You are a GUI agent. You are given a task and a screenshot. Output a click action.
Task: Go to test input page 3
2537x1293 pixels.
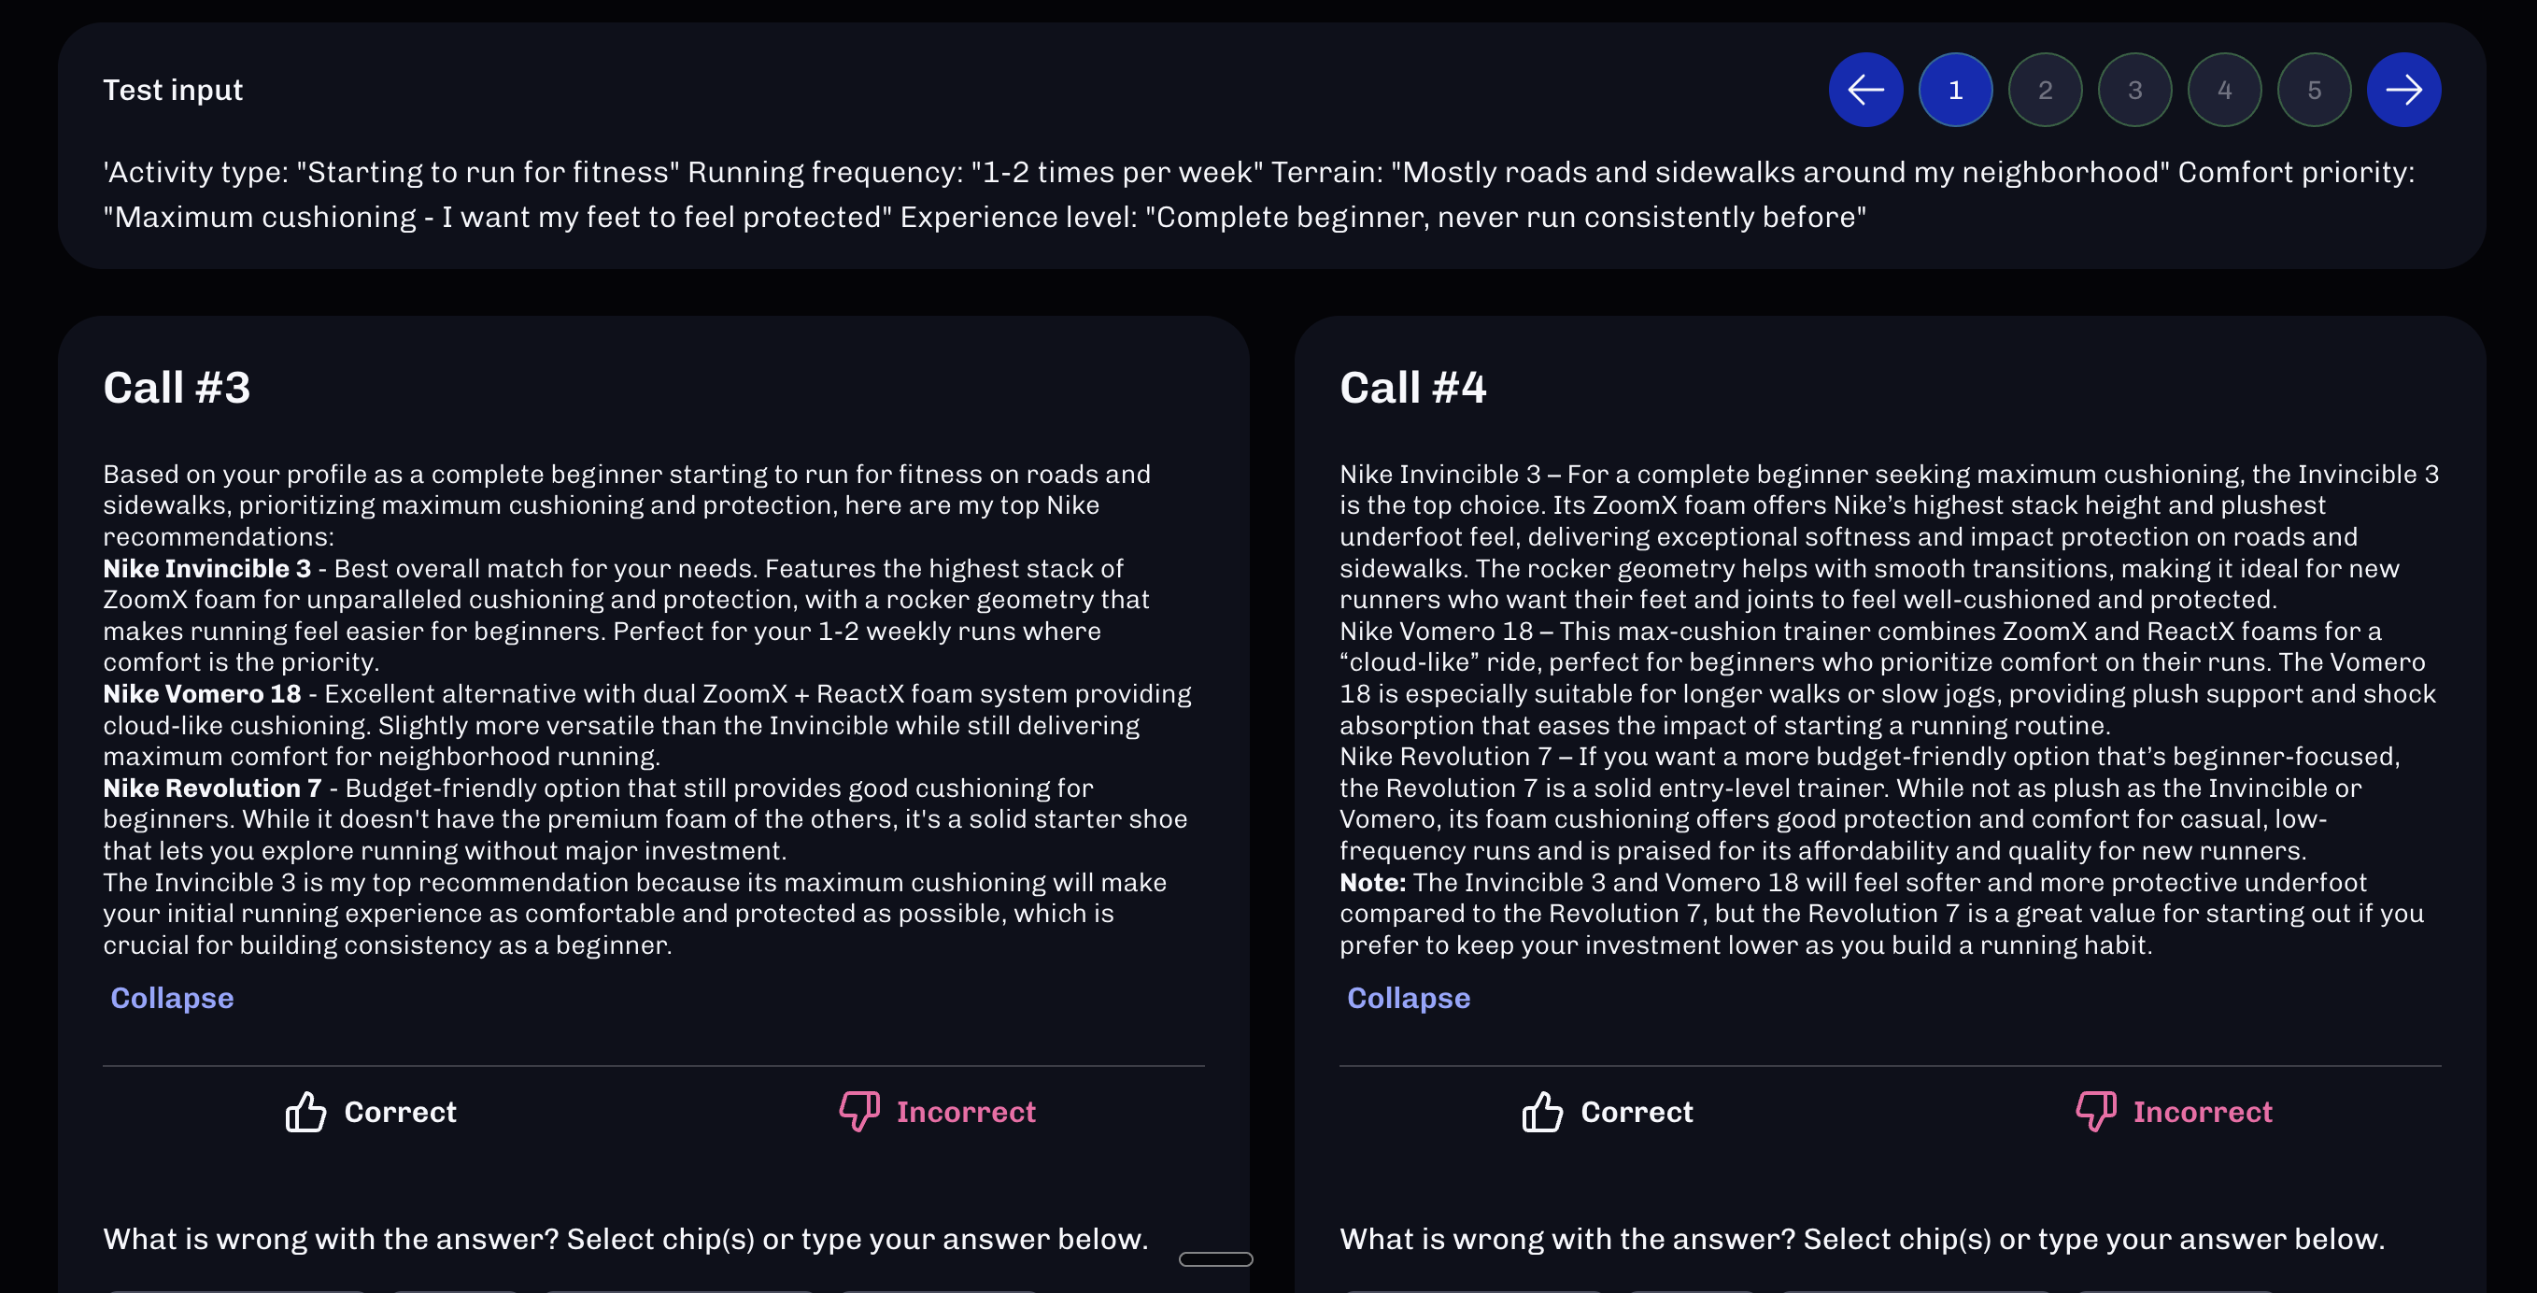[x=2134, y=90]
